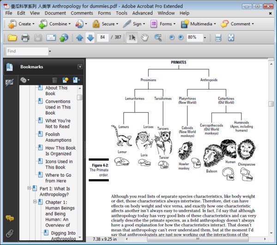Image resolution: width=277 pixels, height=245 pixels.
Task: Click the vertical document scrollbar thumb
Action: [x=271, y=104]
